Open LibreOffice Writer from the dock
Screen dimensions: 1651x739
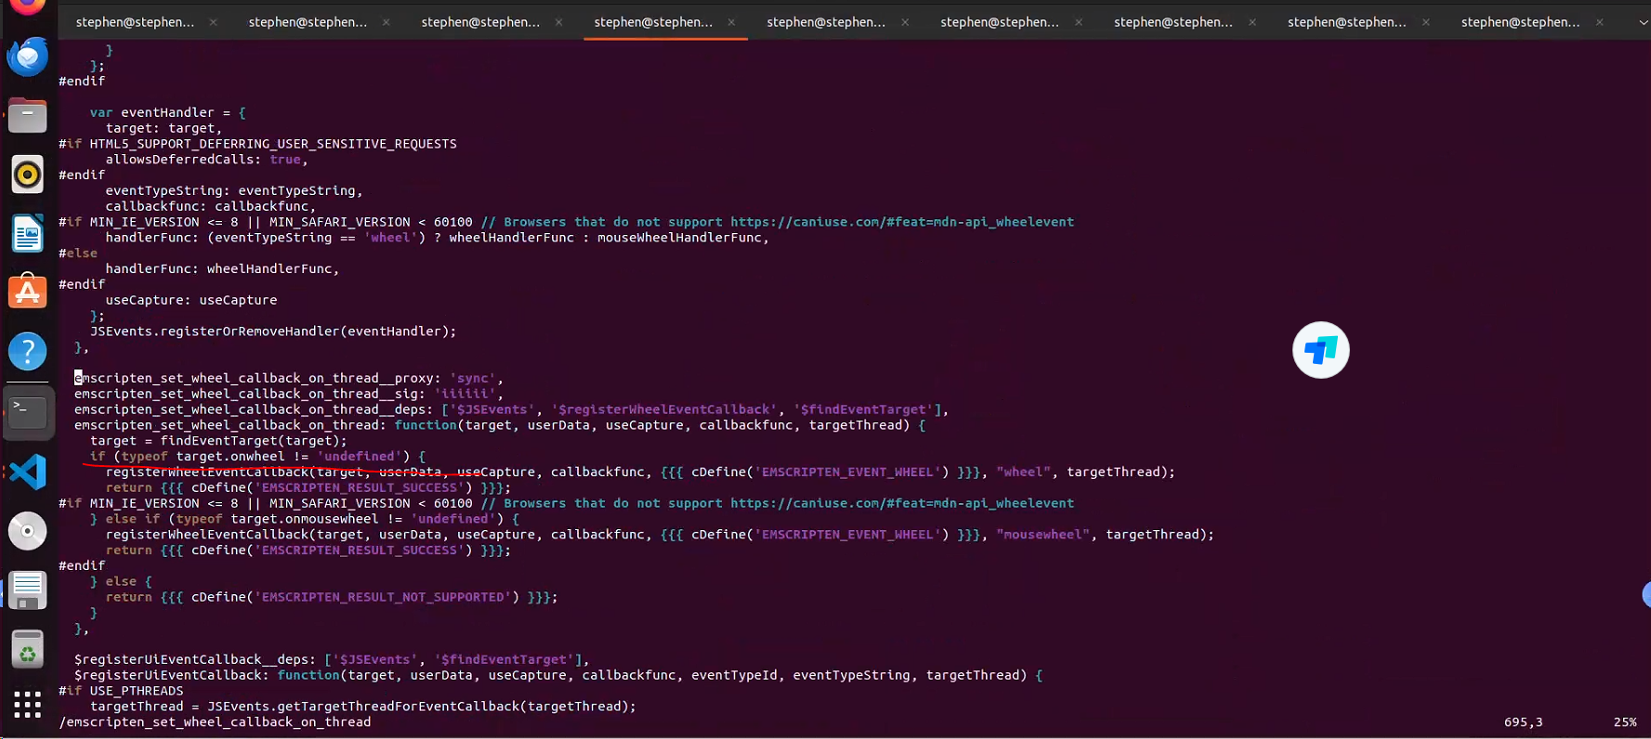click(28, 233)
